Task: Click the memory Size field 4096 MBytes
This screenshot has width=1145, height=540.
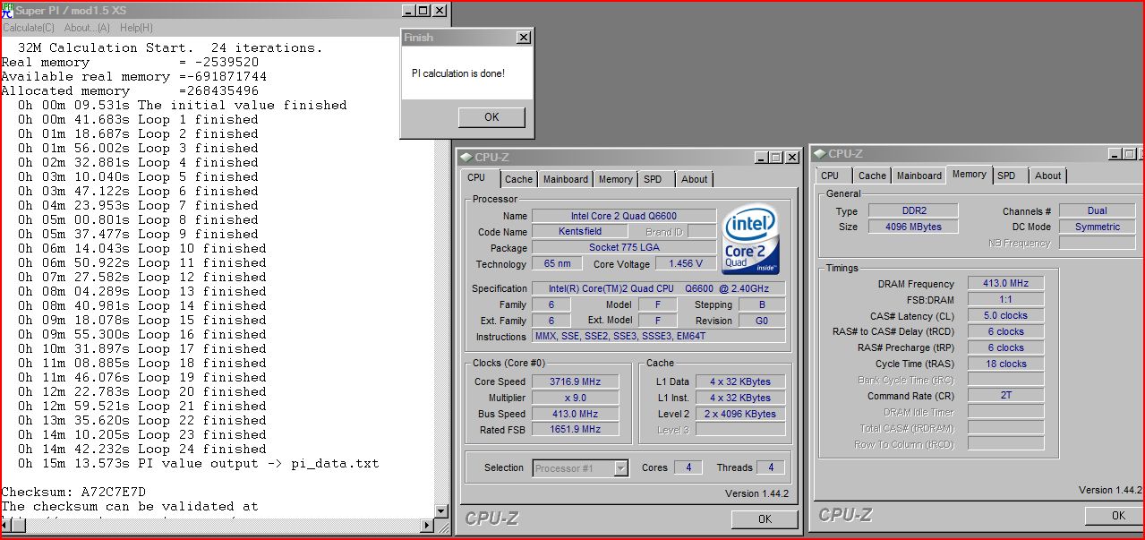Action: coord(913,227)
